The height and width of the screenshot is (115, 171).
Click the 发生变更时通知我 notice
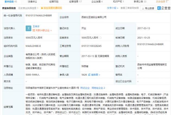pos(51,8)
